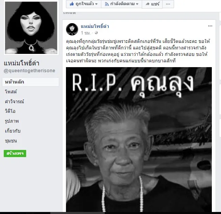Expand the กำลังติดตาม dropdown arrow
Viewport: 221px width, 214px height.
point(137,4)
